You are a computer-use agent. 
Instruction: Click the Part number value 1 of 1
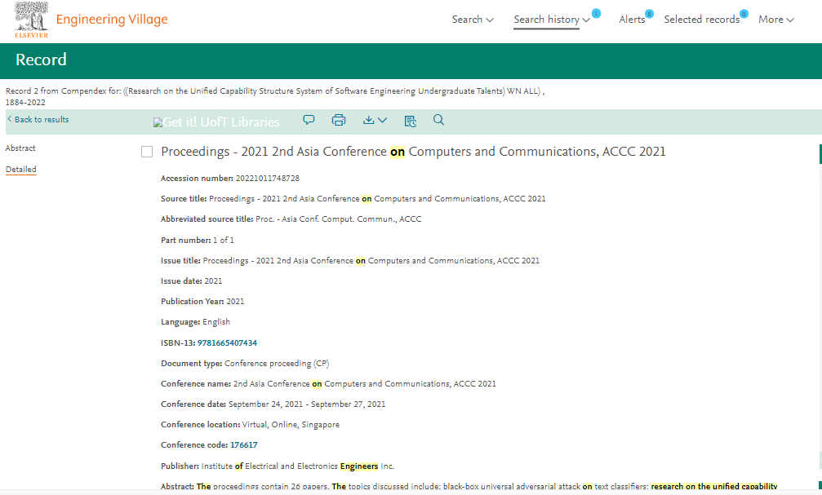[x=224, y=241]
